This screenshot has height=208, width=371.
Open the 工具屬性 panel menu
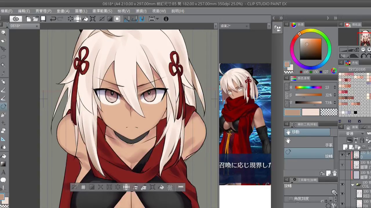click(286, 180)
